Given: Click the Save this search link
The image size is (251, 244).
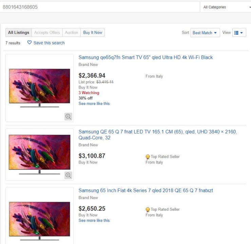Looking at the screenshot, I should pyautogui.click(x=49, y=43).
